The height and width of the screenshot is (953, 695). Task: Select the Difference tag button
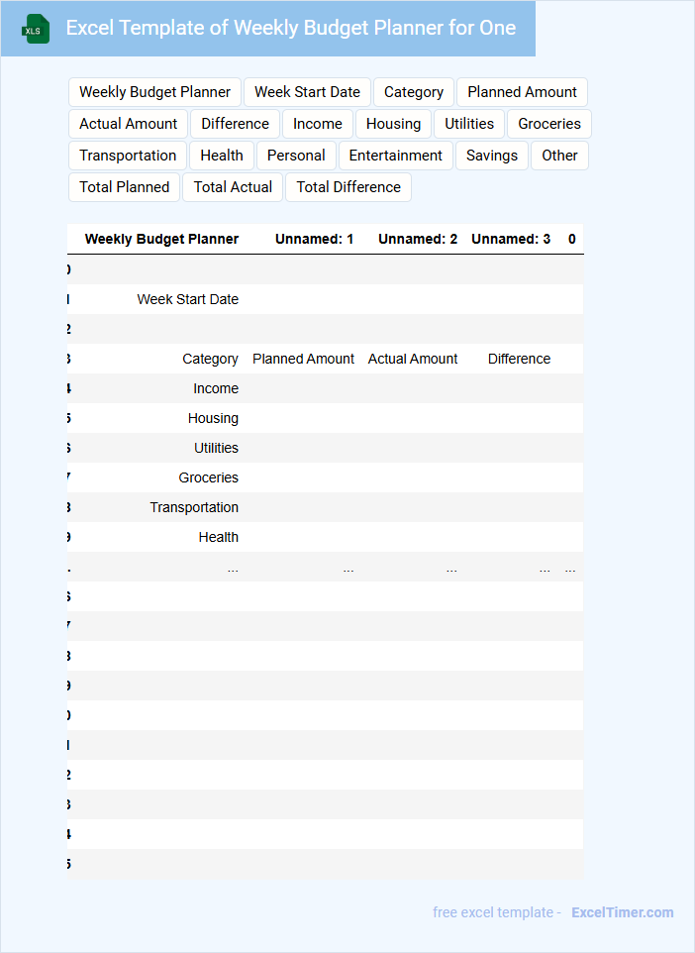coord(235,124)
